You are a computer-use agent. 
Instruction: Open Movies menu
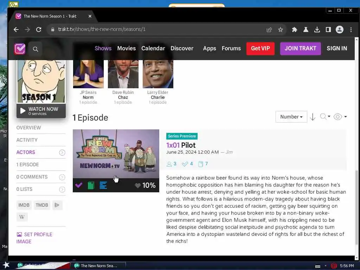click(x=127, y=49)
